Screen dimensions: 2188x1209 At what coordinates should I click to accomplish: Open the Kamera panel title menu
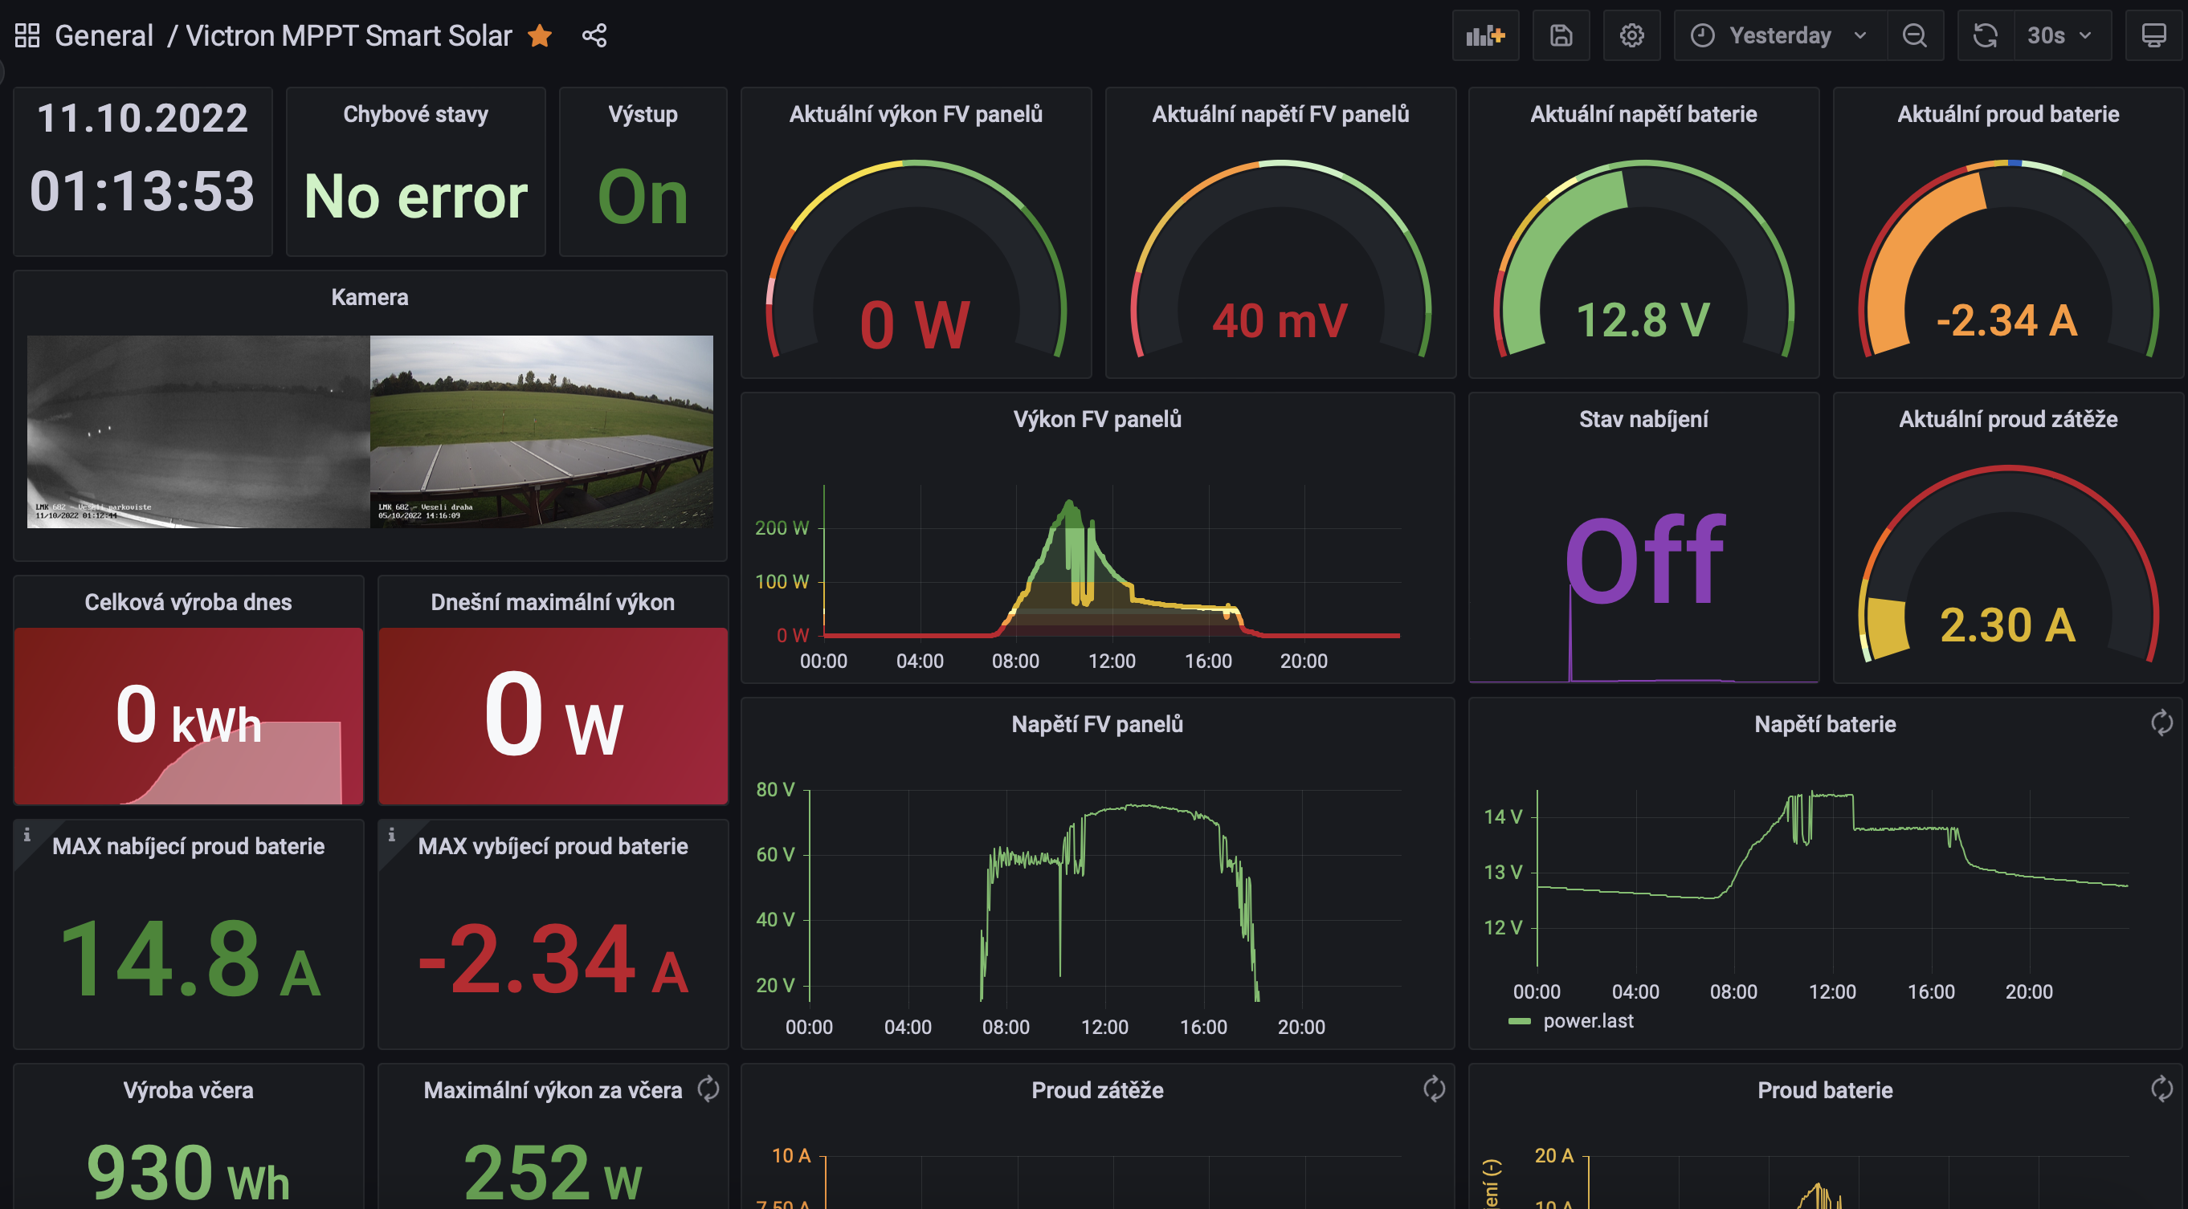[x=369, y=297]
